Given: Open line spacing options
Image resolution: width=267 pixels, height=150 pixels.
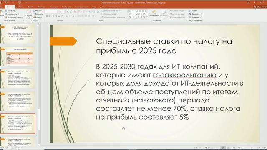Looking at the screenshot, I should coord(98,12).
